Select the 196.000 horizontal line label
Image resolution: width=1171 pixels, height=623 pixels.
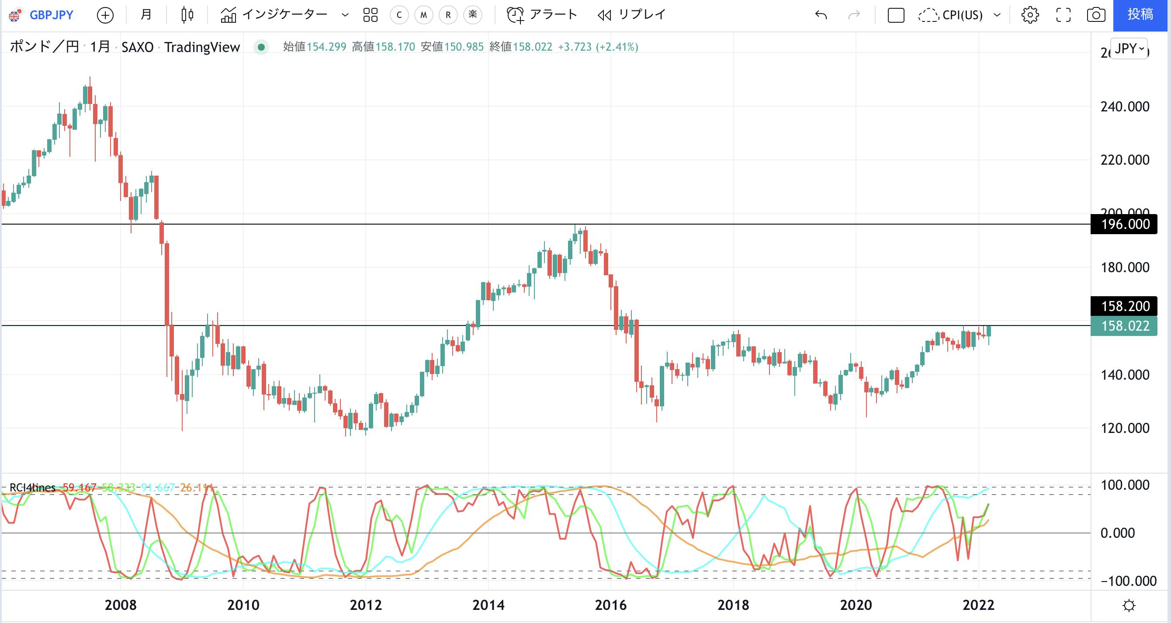[1124, 225]
